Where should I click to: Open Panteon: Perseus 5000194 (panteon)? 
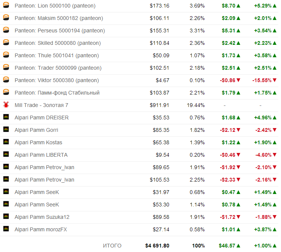tap(60, 31)
